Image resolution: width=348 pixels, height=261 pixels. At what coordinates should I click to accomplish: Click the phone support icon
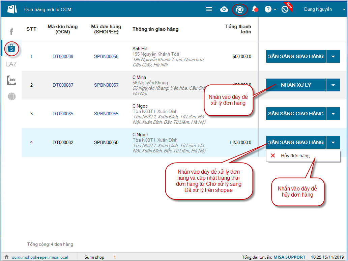pyautogui.click(x=285, y=9)
